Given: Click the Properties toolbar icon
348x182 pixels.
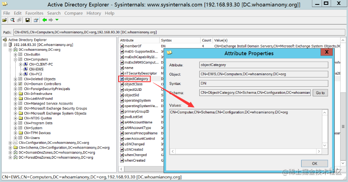Looking at the screenshot, I should [x=36, y=20].
